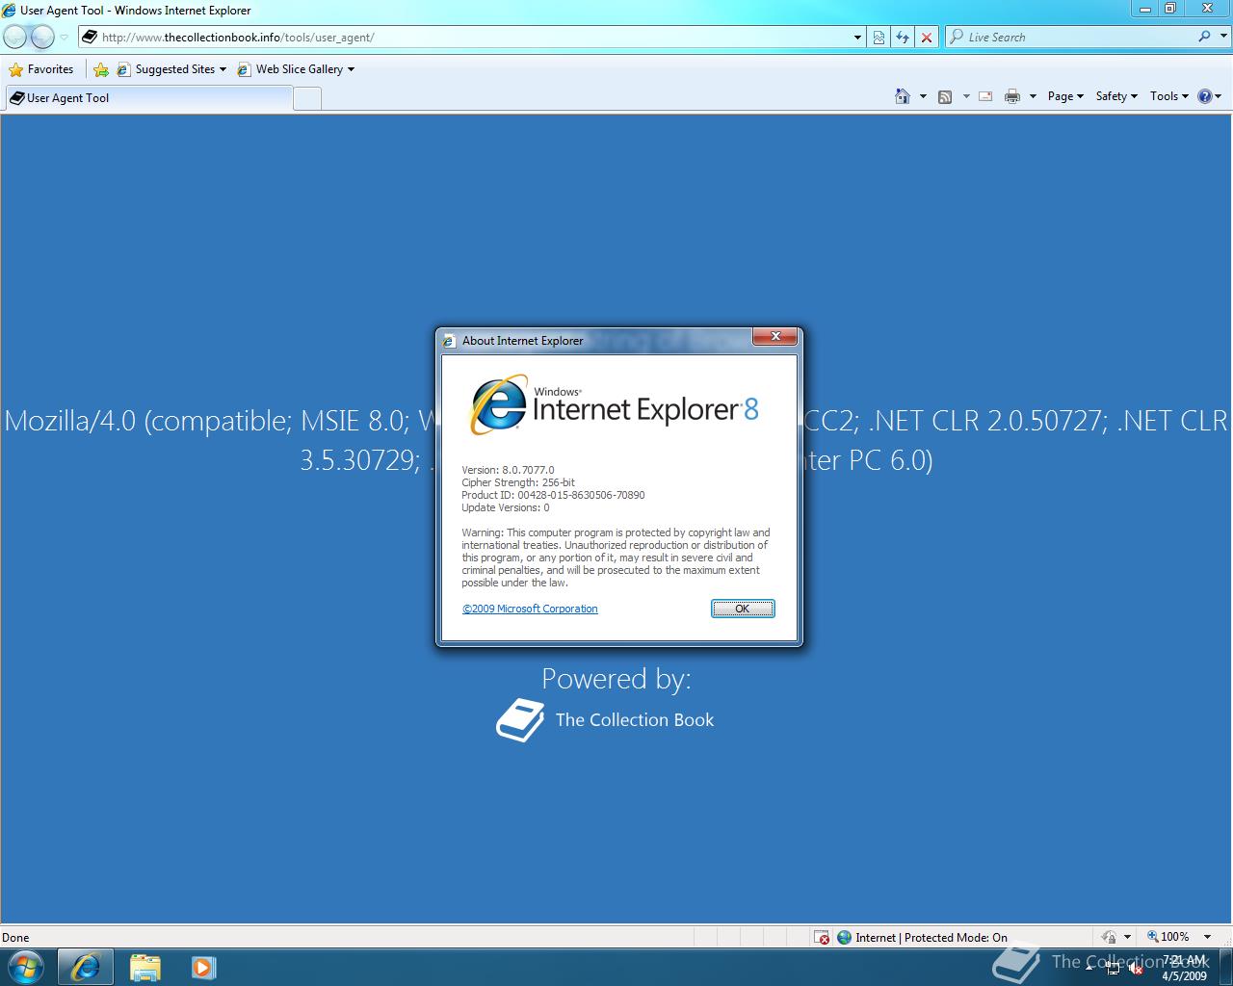
Task: Click the Home icon in command bar
Action: click(x=903, y=96)
